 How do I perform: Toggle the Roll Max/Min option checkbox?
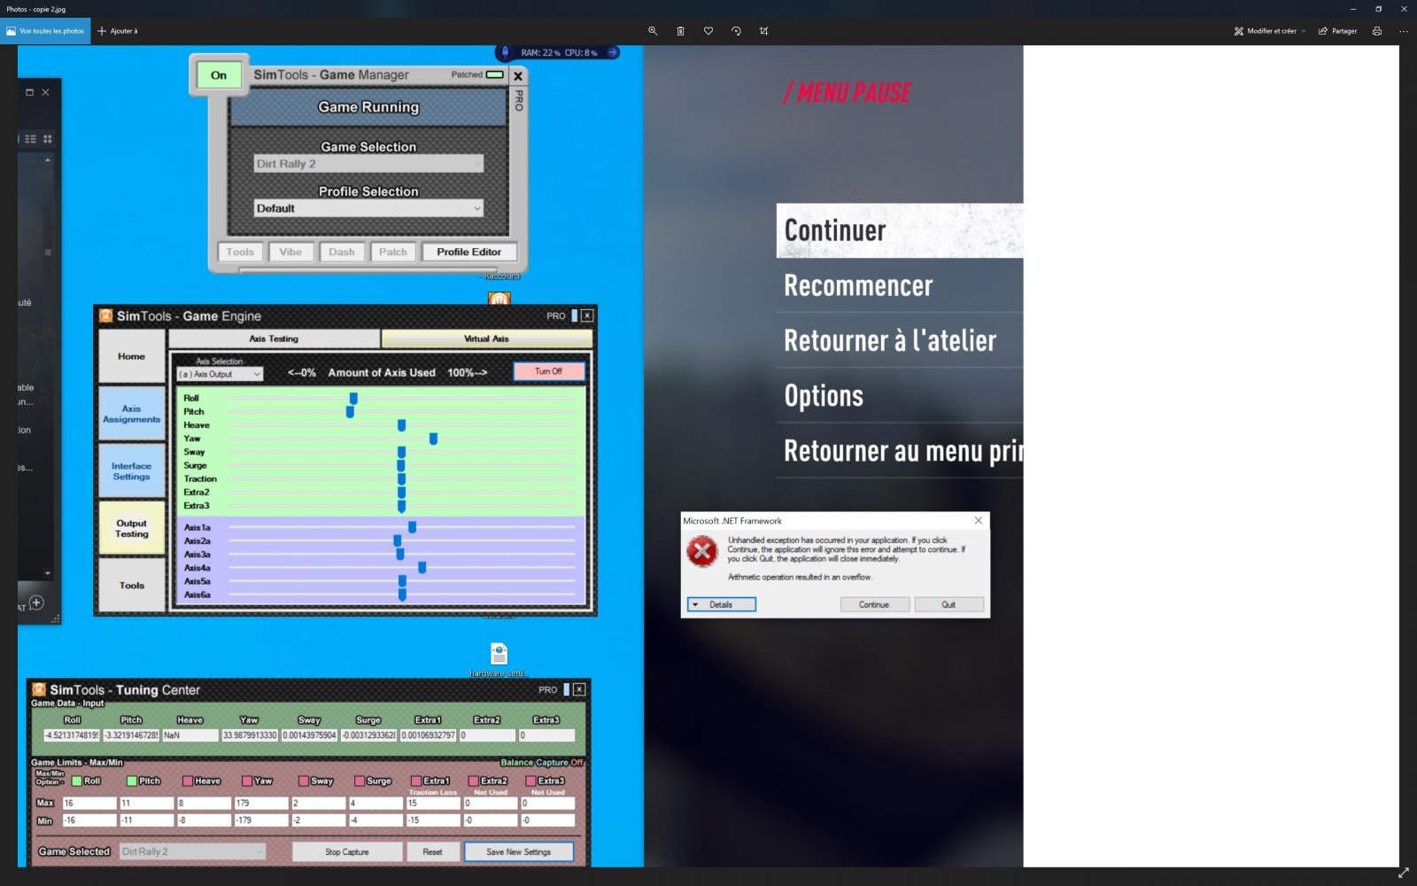(77, 781)
